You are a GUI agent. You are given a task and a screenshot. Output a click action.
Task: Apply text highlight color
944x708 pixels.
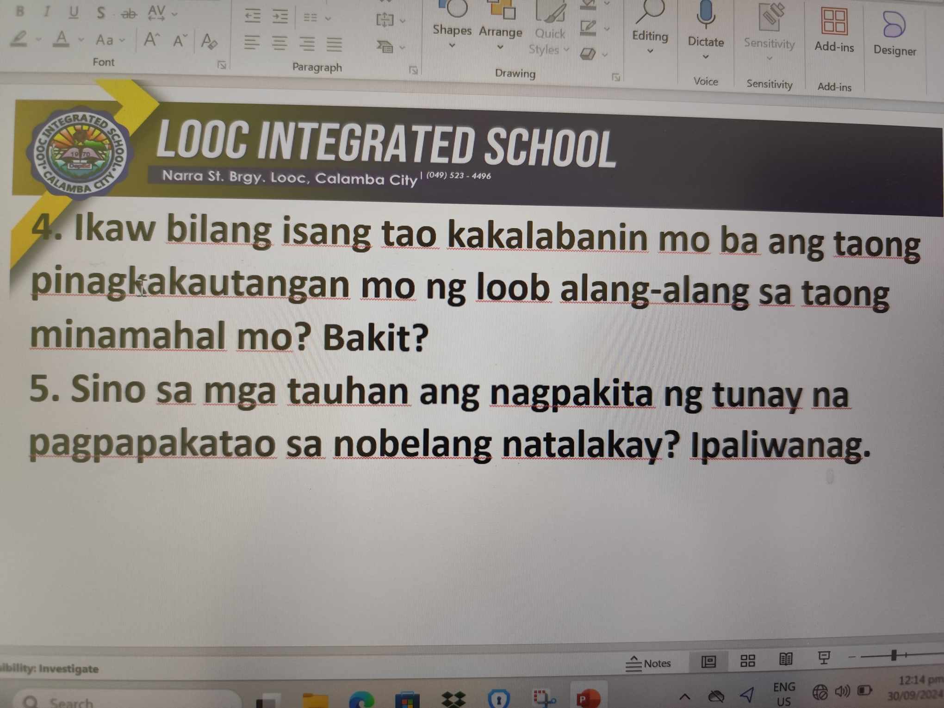19,38
